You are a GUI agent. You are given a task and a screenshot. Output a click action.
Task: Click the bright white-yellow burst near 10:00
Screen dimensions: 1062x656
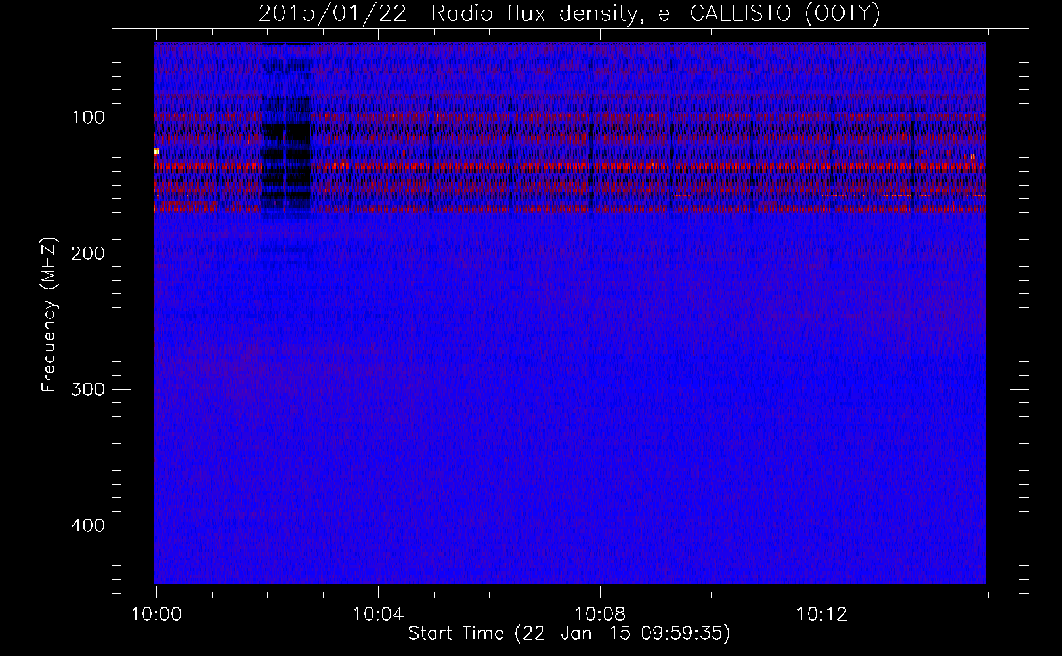(x=156, y=152)
